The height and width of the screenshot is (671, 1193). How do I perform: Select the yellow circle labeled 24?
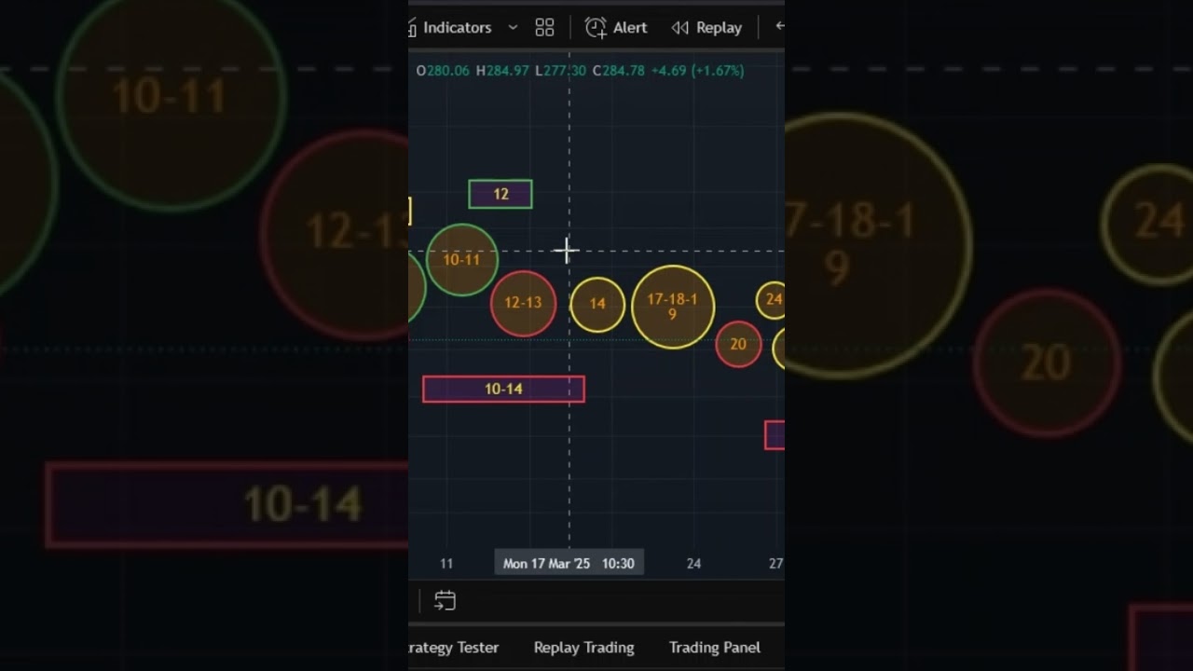773,300
